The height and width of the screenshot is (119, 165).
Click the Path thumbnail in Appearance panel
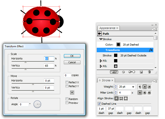tap(99, 34)
